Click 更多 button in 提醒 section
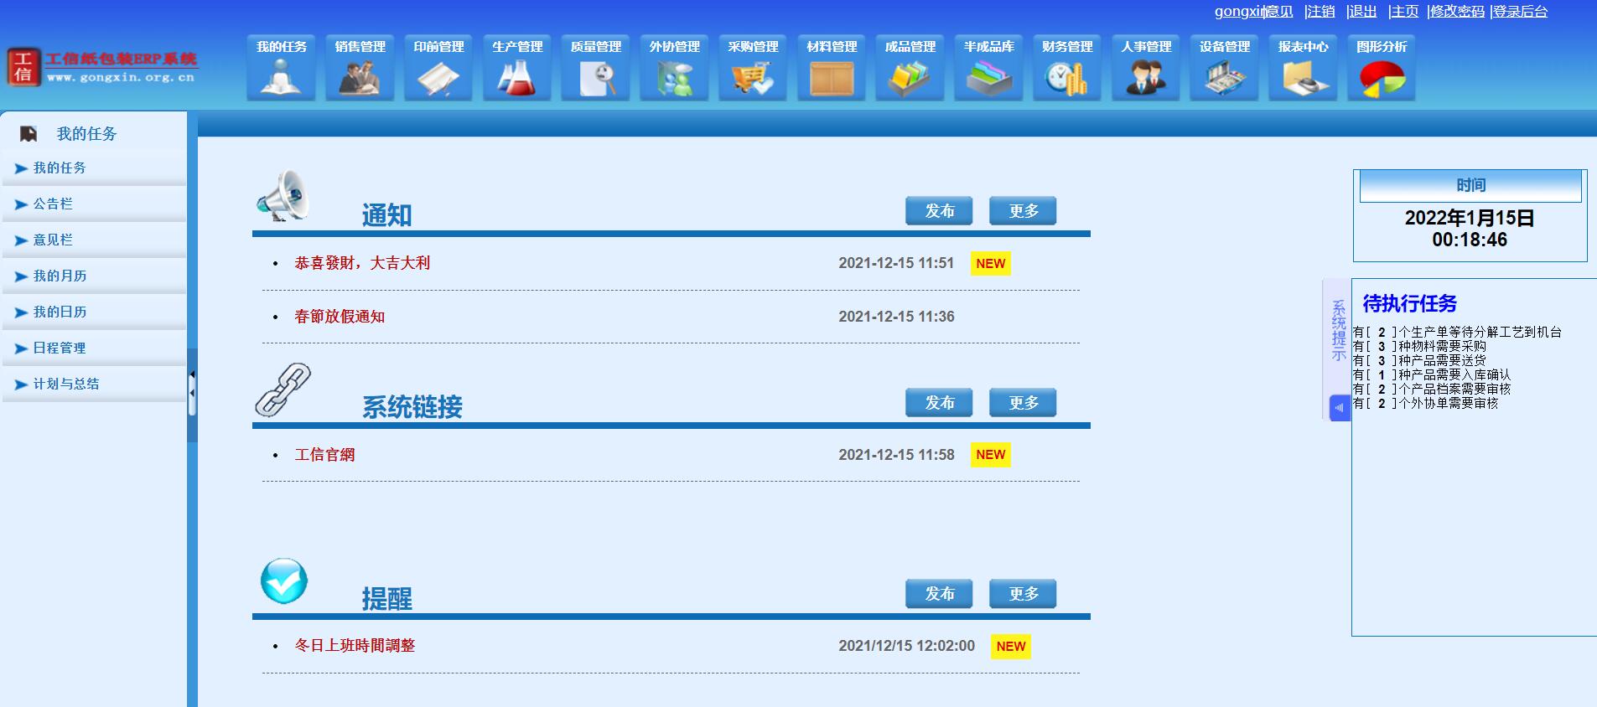This screenshot has height=707, width=1597. click(x=1022, y=594)
